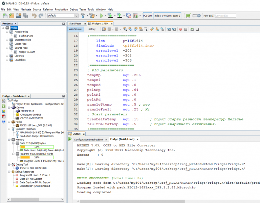Image resolution: width=260 pixels, height=203 pixels.
Task: Click the New Project toolbar icon
Action: (x=12, y=16)
